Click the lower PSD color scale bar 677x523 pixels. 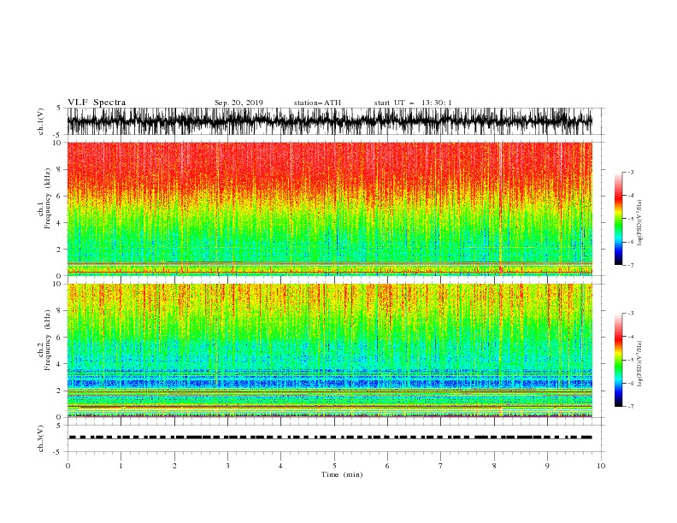coord(619,360)
